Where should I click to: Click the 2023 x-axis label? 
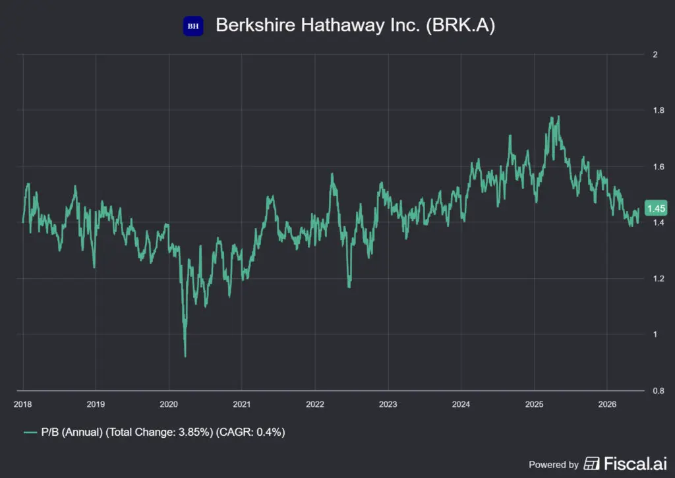(388, 404)
